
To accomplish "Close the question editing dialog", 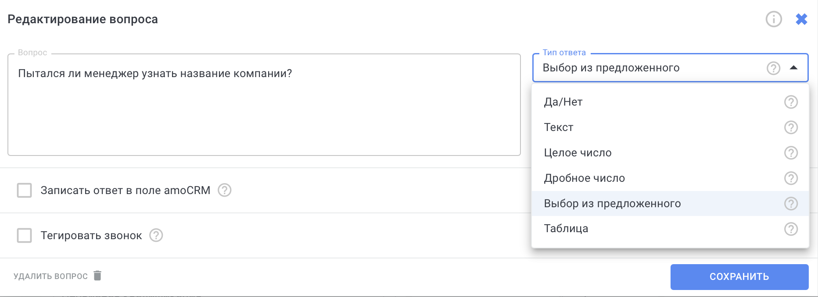I will click(x=801, y=19).
